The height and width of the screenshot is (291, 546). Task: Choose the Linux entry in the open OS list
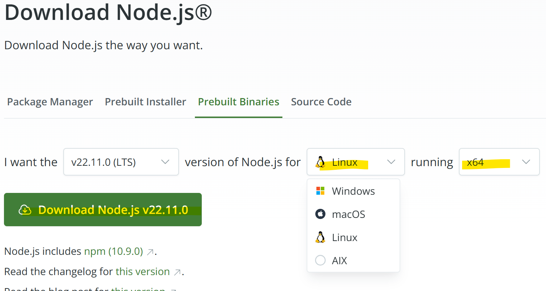coord(345,237)
